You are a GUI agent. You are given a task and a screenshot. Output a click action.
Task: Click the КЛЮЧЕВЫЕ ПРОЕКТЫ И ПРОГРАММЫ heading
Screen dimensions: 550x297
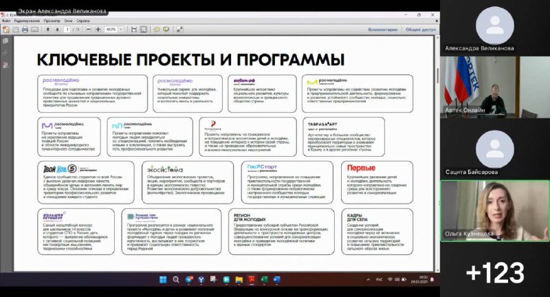[191, 60]
